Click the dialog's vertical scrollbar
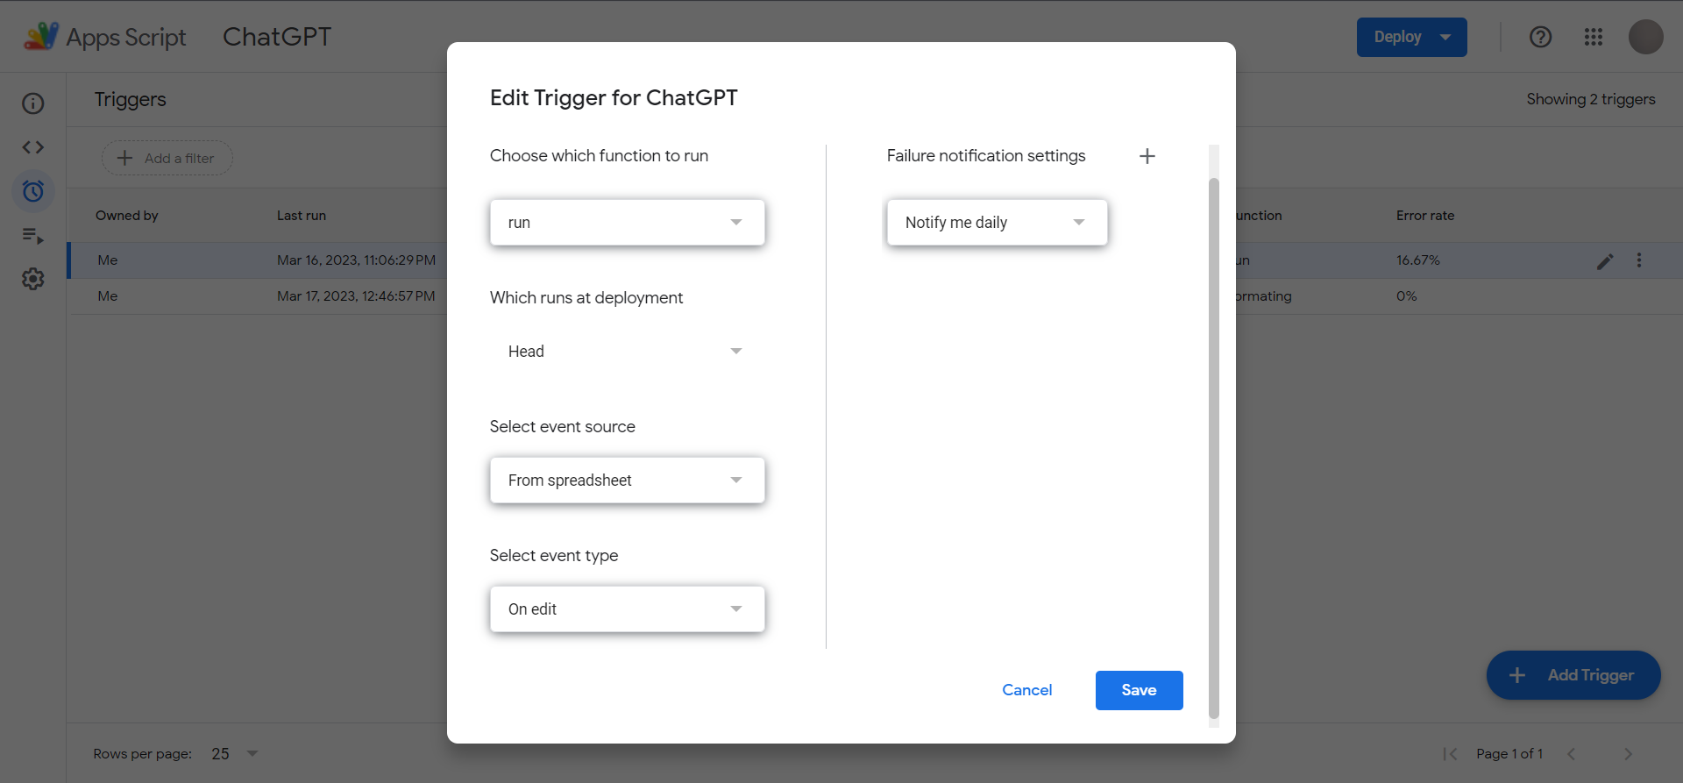The height and width of the screenshot is (783, 1683). pos(1214,447)
